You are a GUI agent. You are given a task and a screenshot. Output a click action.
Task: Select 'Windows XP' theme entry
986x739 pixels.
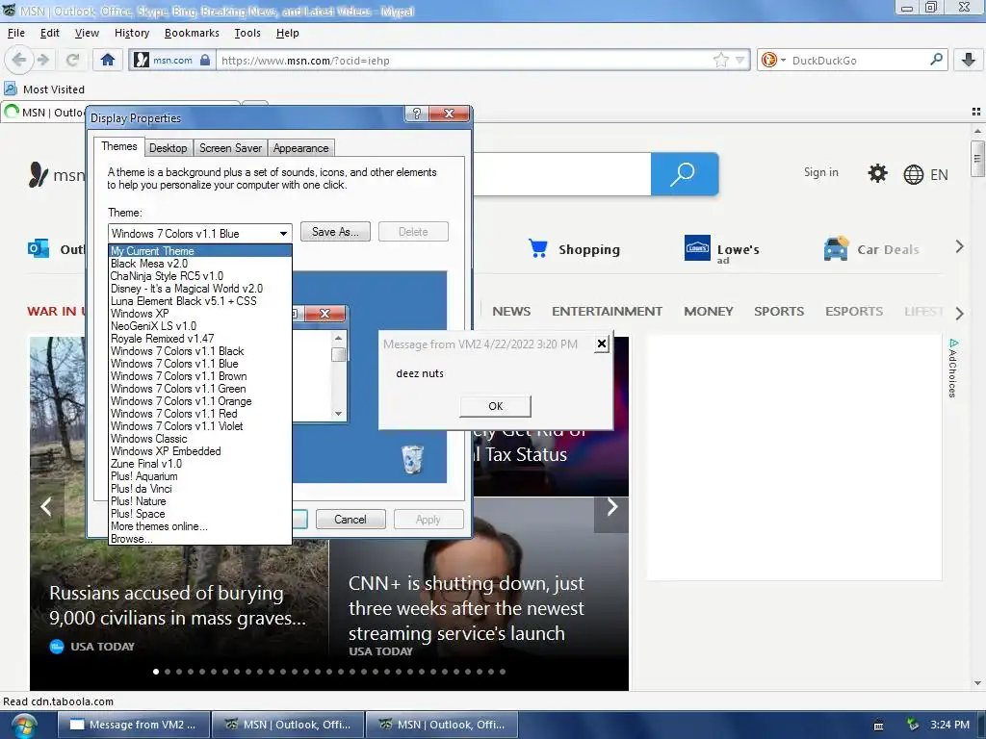(200, 314)
